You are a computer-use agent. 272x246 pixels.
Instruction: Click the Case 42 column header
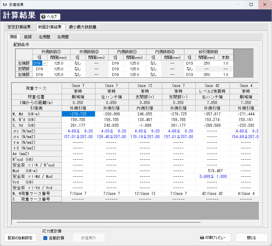[x=212, y=86]
